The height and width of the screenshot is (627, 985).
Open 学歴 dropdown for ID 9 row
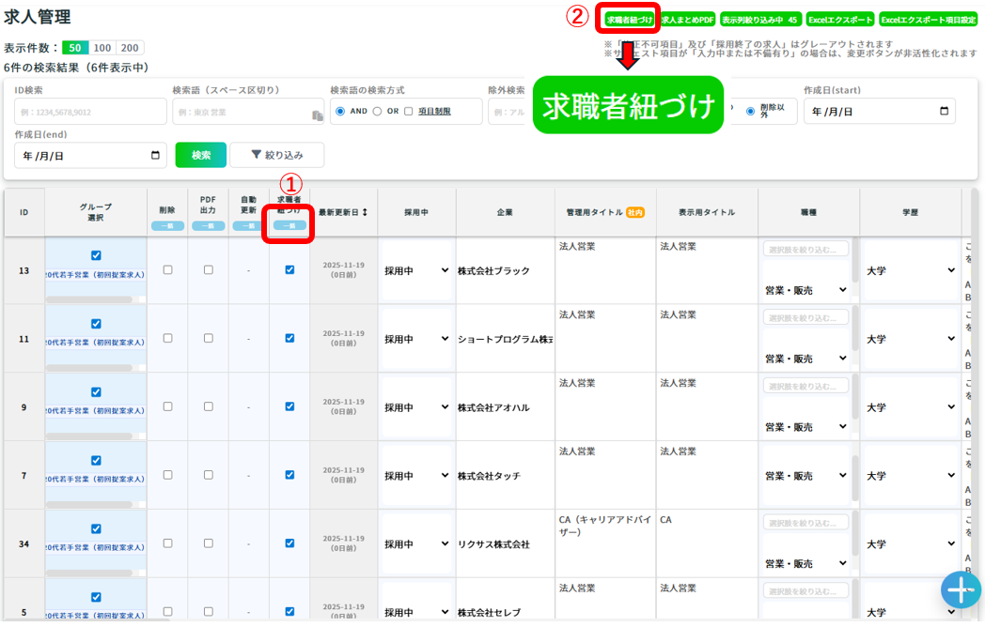(909, 407)
